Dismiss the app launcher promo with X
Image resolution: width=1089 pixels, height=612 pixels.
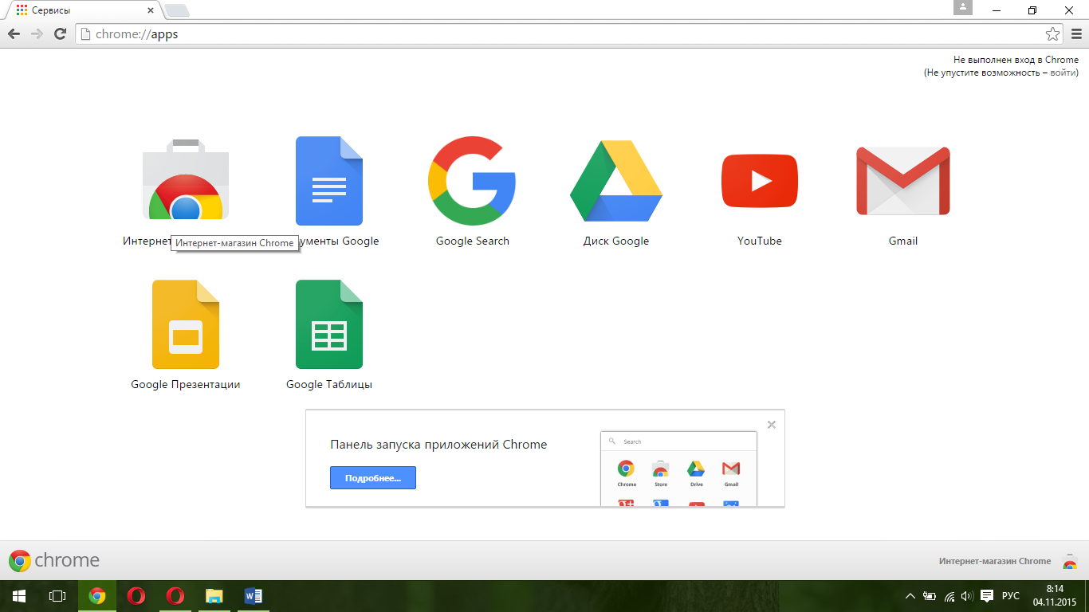[x=772, y=425]
